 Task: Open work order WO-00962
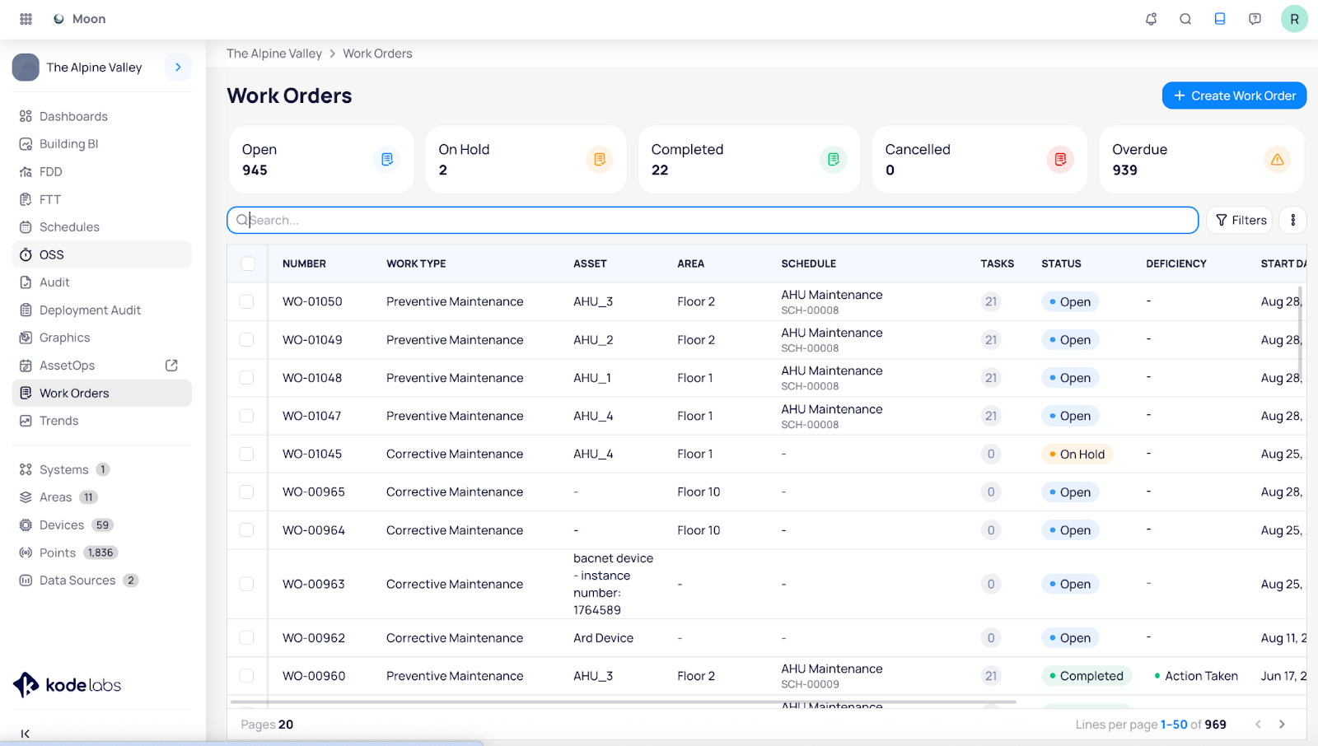(314, 638)
